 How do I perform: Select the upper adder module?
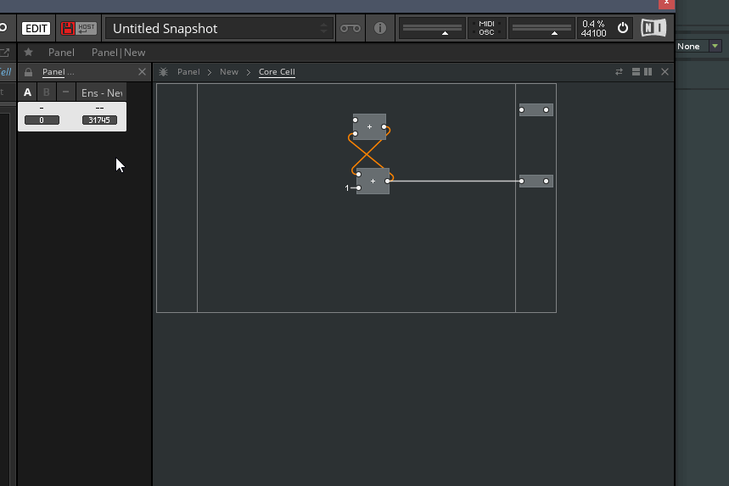(370, 127)
